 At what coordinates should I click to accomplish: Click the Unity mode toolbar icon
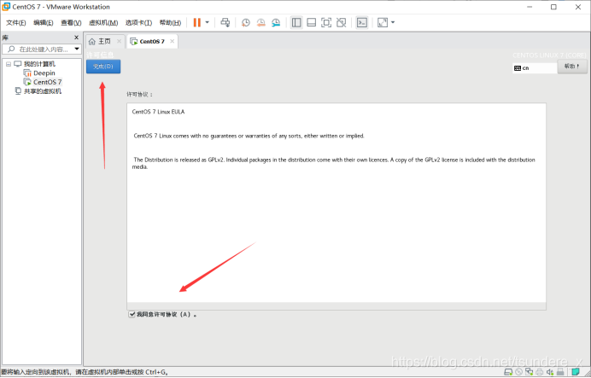pyautogui.click(x=341, y=22)
